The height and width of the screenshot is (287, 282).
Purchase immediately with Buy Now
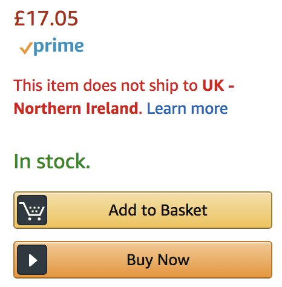[143, 260]
